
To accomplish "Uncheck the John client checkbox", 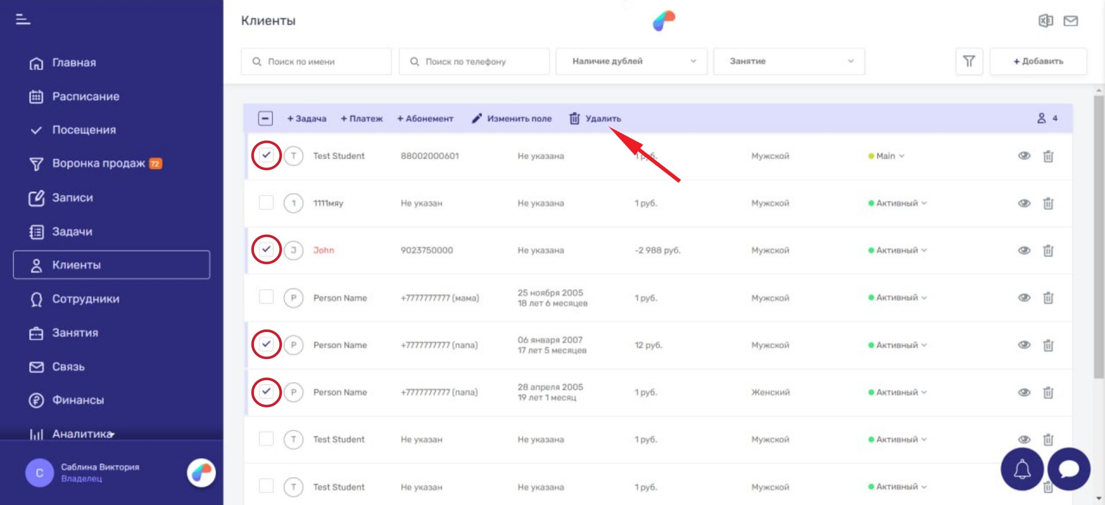I will (x=266, y=249).
